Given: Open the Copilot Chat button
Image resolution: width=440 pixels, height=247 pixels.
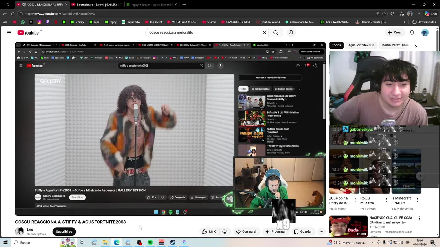Looking at the screenshot, I should coord(431,14).
